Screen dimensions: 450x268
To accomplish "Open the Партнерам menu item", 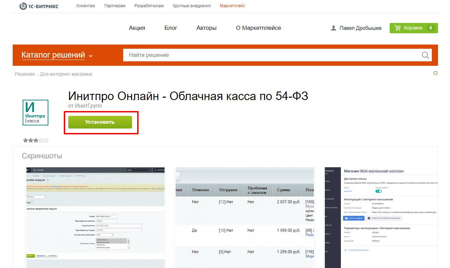I will click(115, 6).
